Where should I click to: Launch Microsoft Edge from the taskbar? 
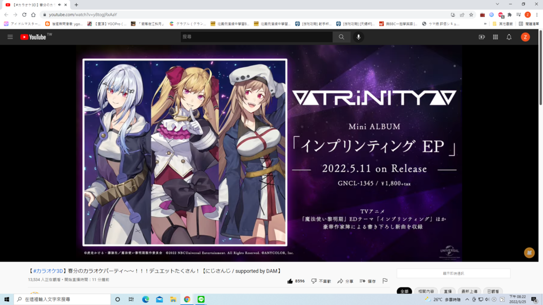(145, 299)
